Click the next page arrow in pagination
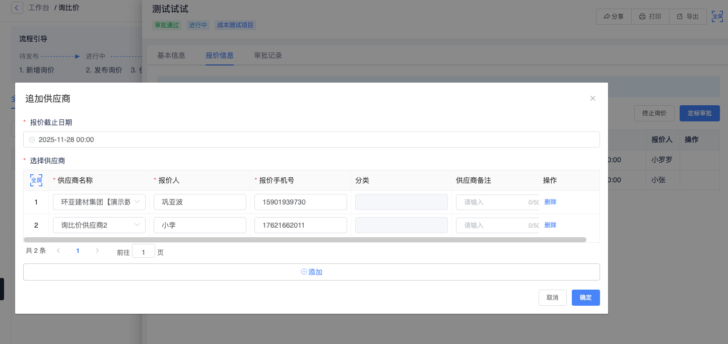Viewport: 728px width, 344px height. click(97, 251)
